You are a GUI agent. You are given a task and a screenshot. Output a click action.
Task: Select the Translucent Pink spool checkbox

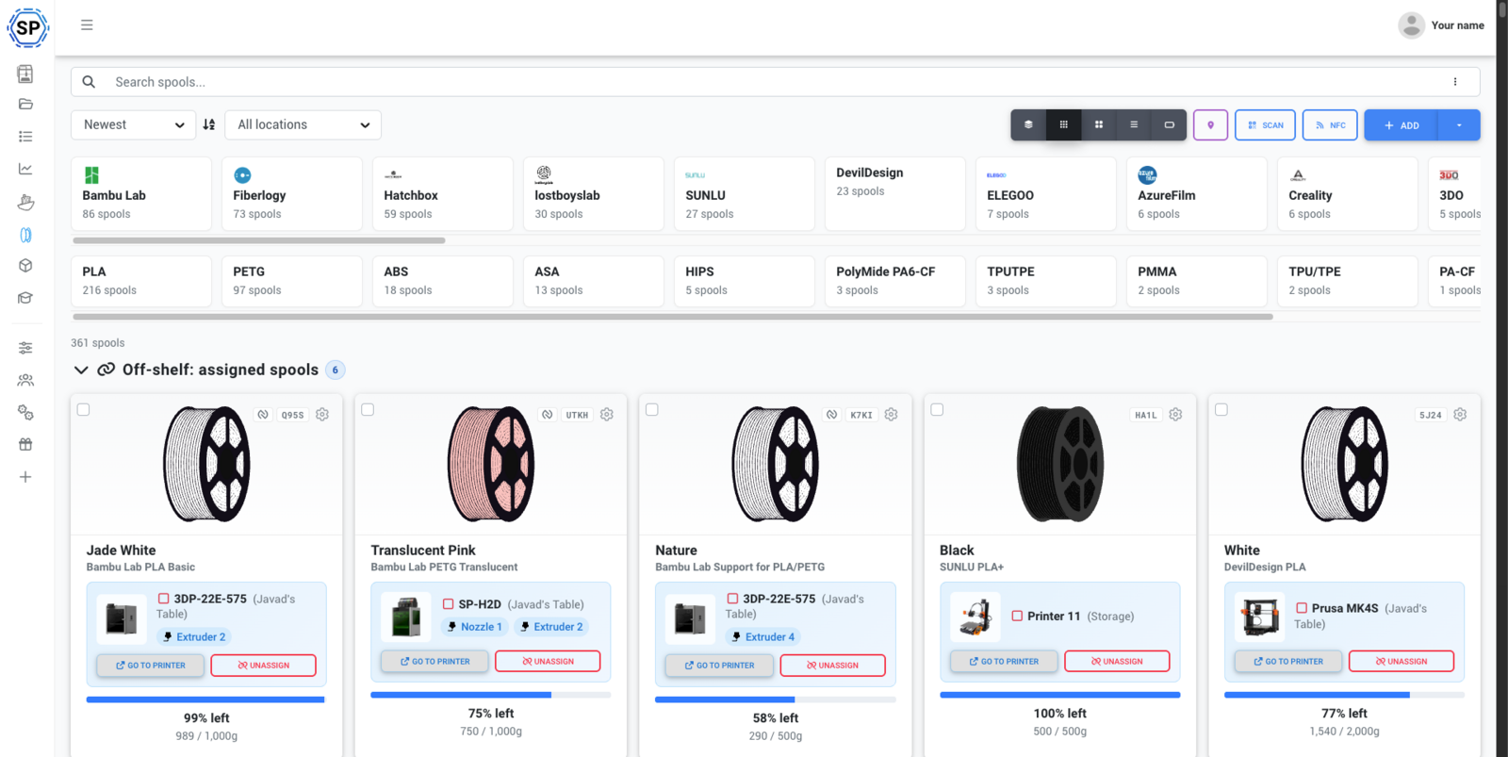click(x=368, y=410)
